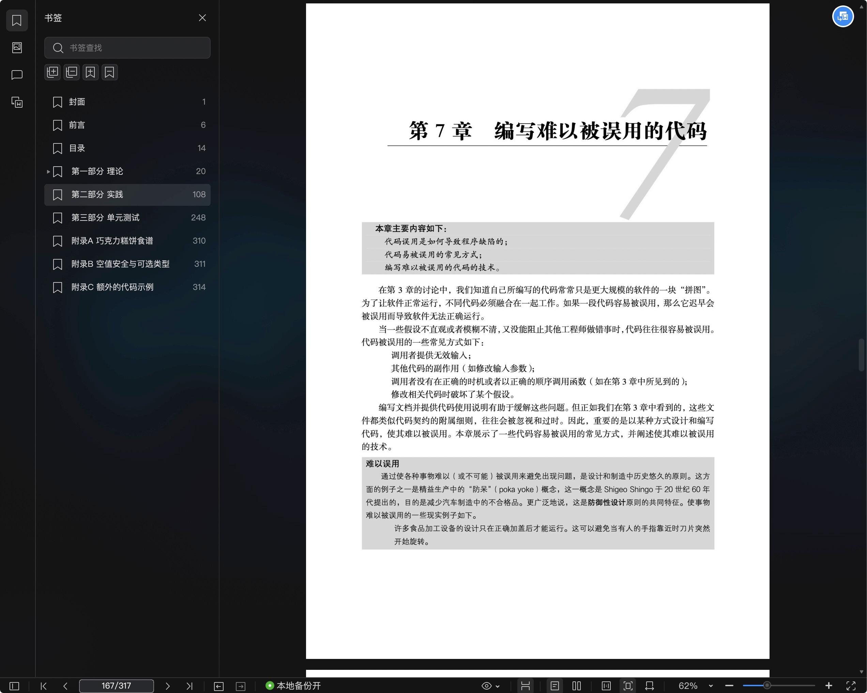Screen dimensions: 867x693
Task: Open the comments panel icon
Action: coord(17,75)
